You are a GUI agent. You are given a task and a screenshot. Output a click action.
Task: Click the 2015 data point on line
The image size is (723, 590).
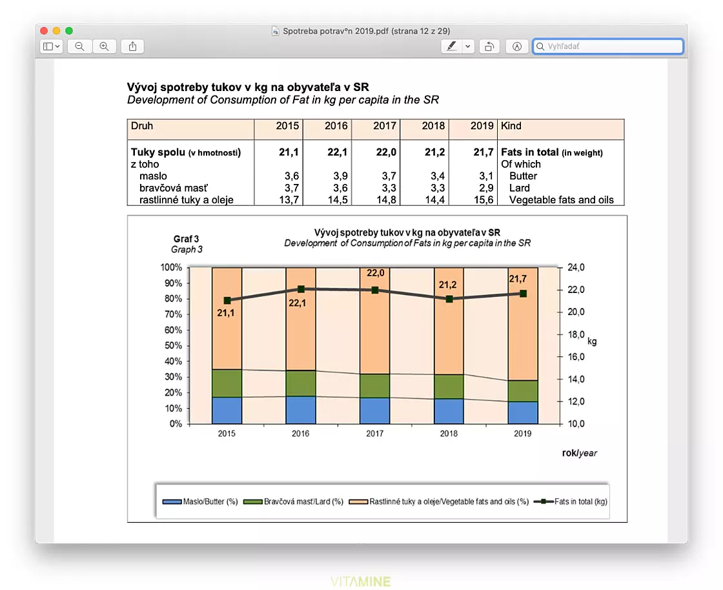pyautogui.click(x=227, y=301)
